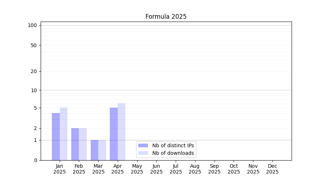Click the 'Oct 2025' x-axis label
This screenshot has height=180, width=324.
tap(234, 169)
